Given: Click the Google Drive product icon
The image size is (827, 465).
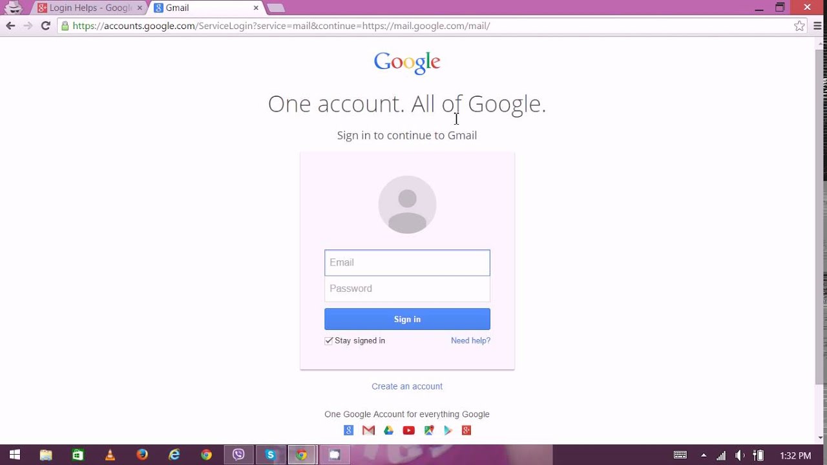Looking at the screenshot, I should tap(388, 430).
